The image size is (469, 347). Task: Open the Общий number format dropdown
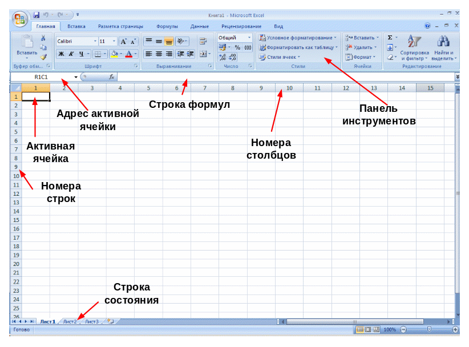click(x=249, y=38)
